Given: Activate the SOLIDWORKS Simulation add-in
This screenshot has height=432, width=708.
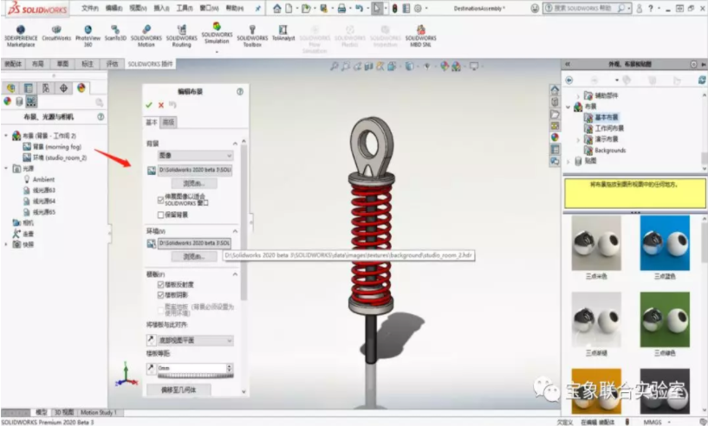Looking at the screenshot, I should pyautogui.click(x=217, y=33).
